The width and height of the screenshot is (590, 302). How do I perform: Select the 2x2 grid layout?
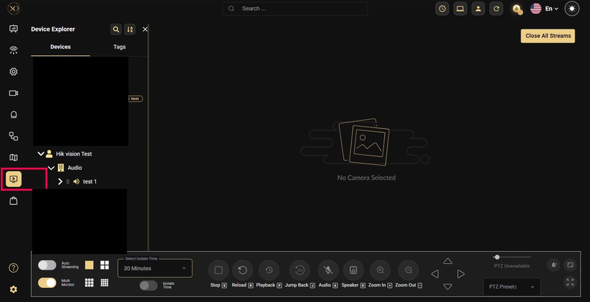click(105, 265)
